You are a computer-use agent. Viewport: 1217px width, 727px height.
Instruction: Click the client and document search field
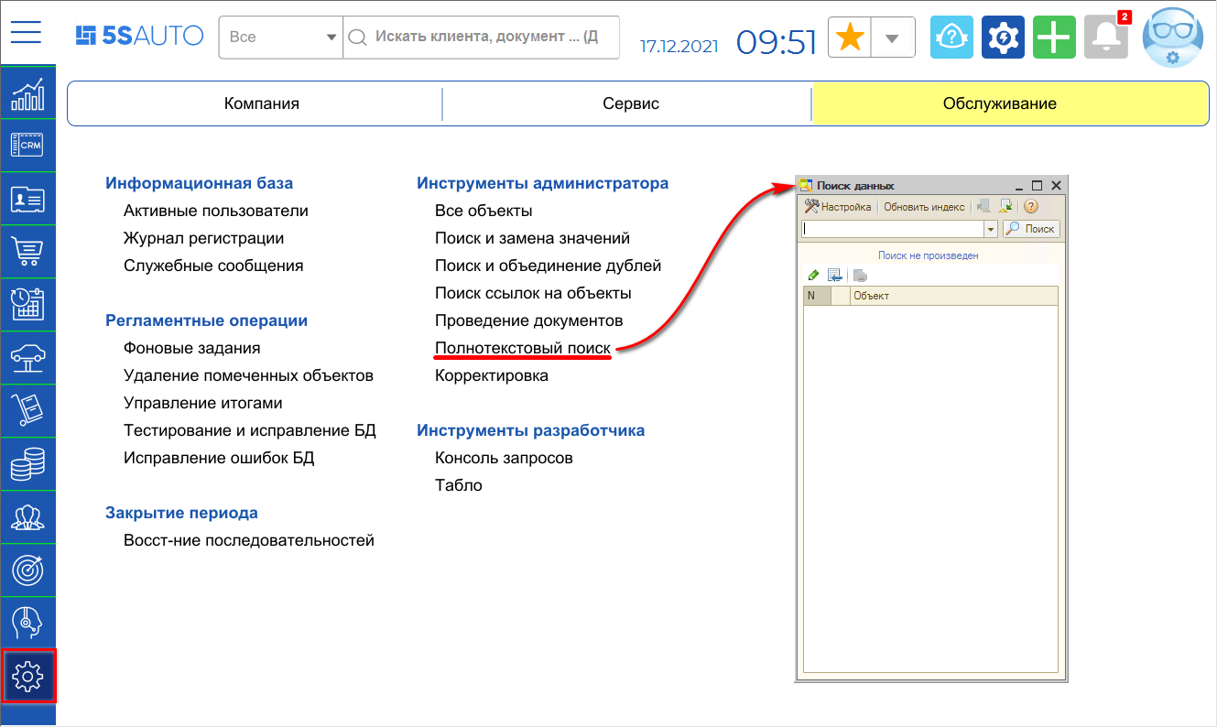coord(485,38)
